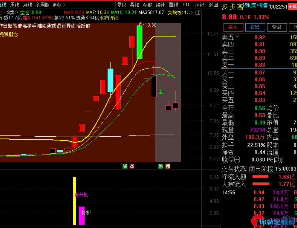Click the ¥ icon next to 卖五

tap(237, 38)
